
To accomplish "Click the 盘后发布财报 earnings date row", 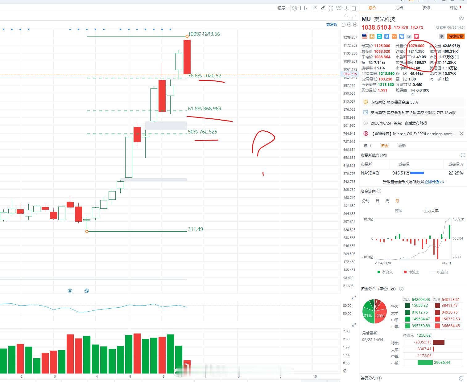I will click(413, 123).
